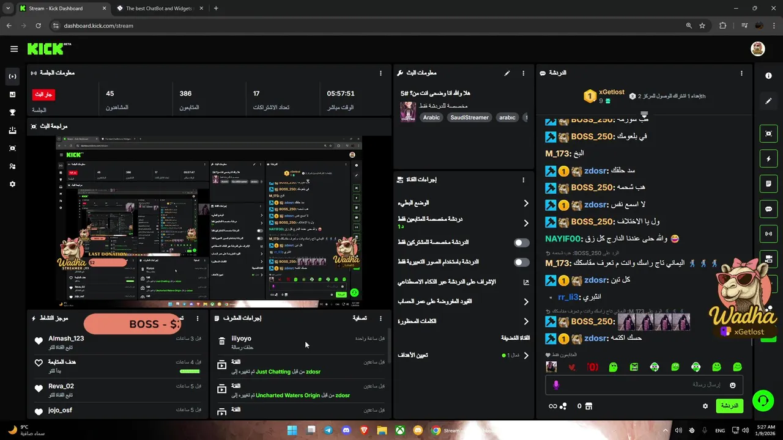Image resolution: width=783 pixels, height=440 pixels.
Task: Open the settings gear in the left sidebar
Action: (x=13, y=184)
